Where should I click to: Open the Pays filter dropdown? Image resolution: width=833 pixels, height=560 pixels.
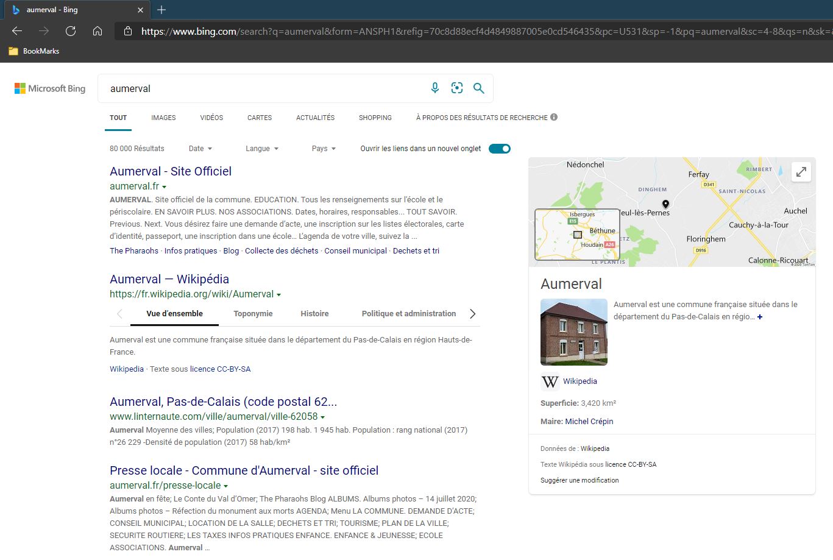pos(324,149)
